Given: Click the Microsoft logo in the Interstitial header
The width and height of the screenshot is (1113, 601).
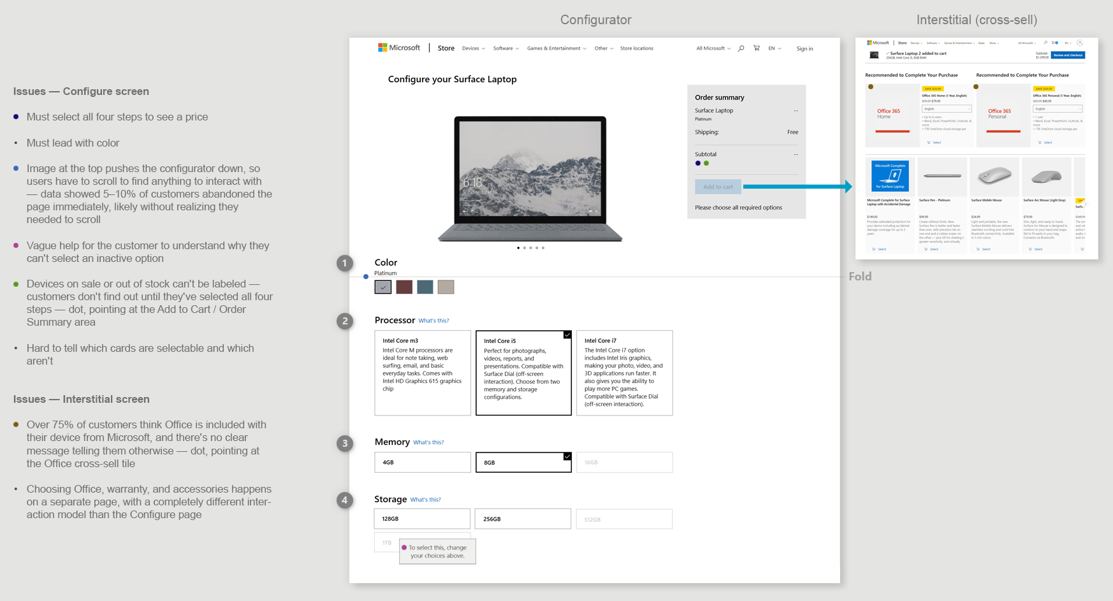Looking at the screenshot, I should click(x=878, y=43).
